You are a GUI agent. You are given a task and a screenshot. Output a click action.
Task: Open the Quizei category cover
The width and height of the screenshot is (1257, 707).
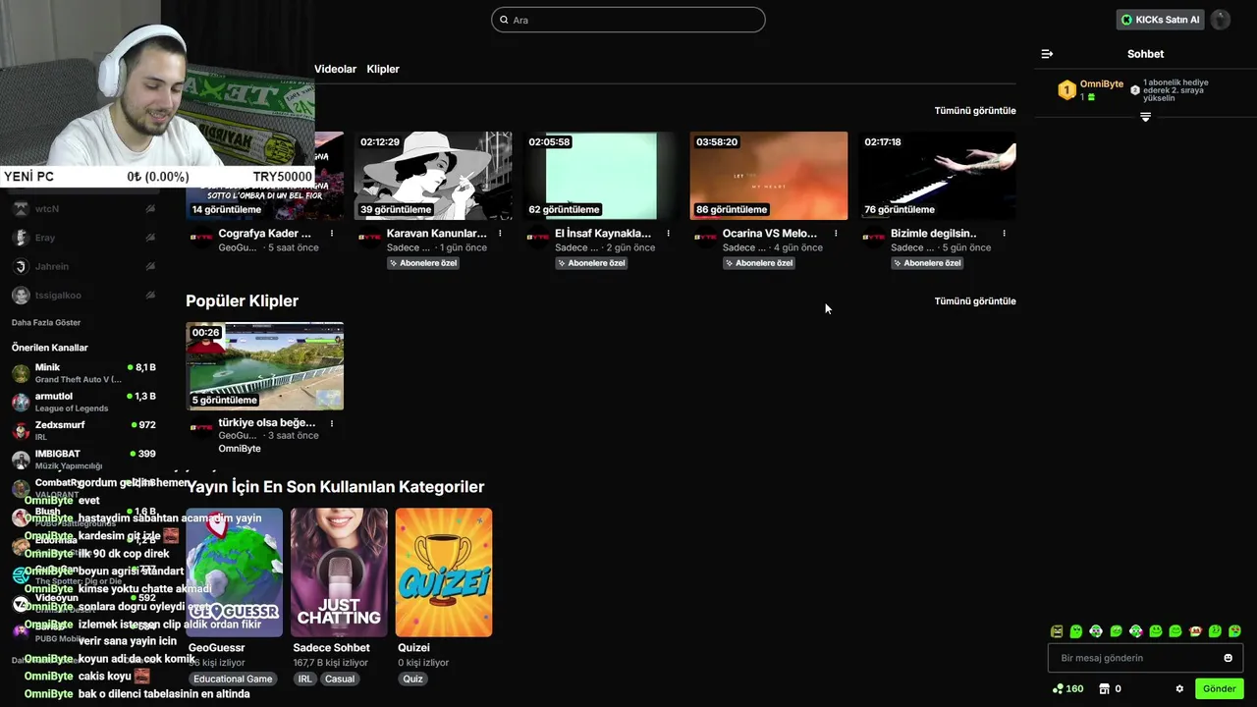click(x=444, y=572)
